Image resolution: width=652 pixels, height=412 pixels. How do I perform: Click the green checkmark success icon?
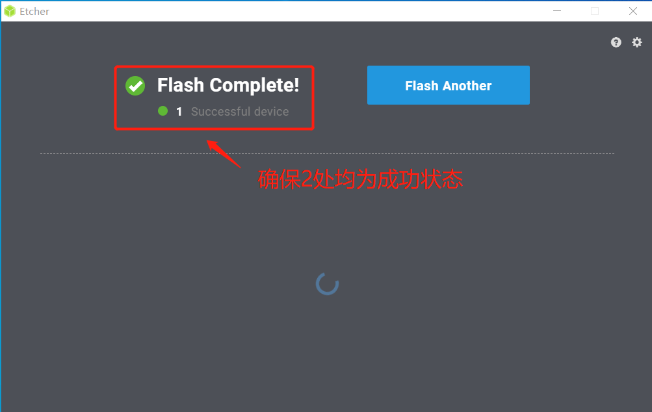click(135, 86)
